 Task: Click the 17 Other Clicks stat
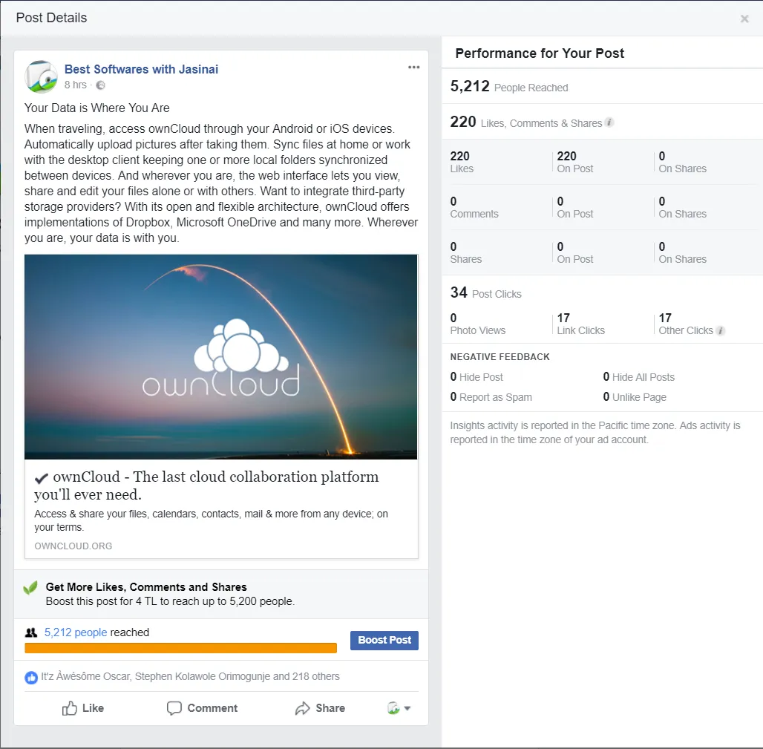click(x=686, y=324)
